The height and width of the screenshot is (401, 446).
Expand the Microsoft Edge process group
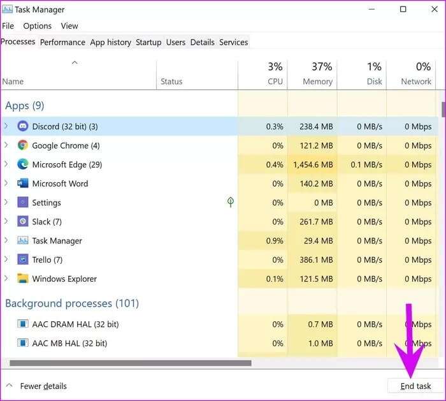6,164
